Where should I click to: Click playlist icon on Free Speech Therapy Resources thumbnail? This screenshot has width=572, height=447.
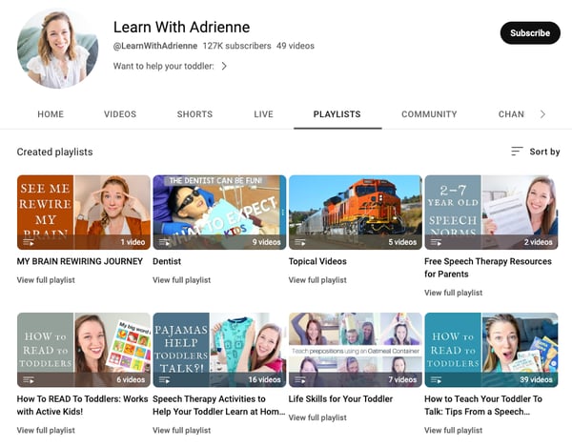(436, 242)
